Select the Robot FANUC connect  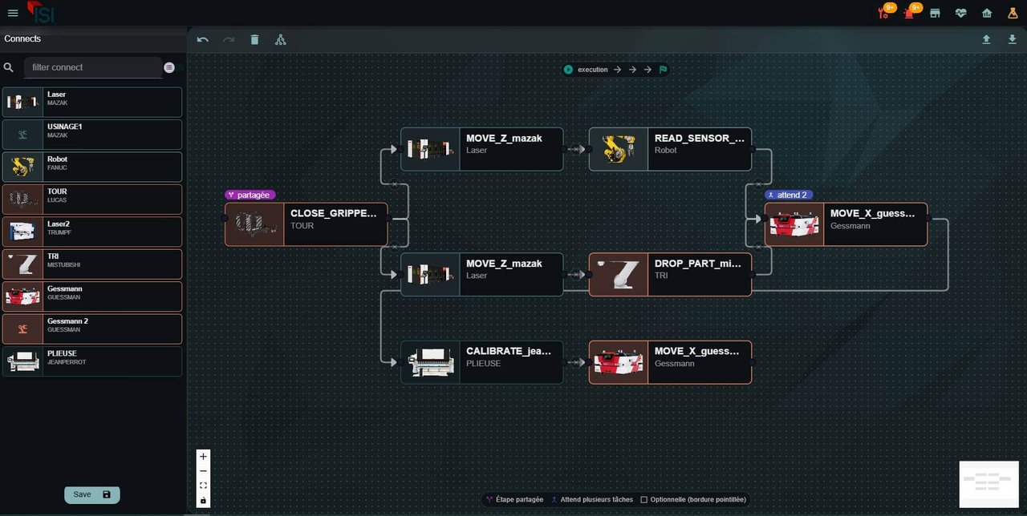coord(92,167)
